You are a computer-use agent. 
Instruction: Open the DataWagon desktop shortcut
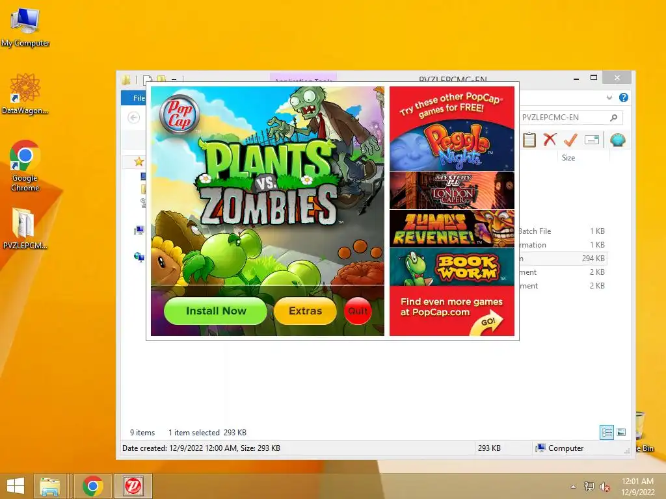pyautogui.click(x=25, y=94)
